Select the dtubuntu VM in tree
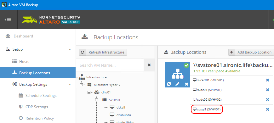The width and height of the screenshot is (274, 123). [x=124, y=115]
